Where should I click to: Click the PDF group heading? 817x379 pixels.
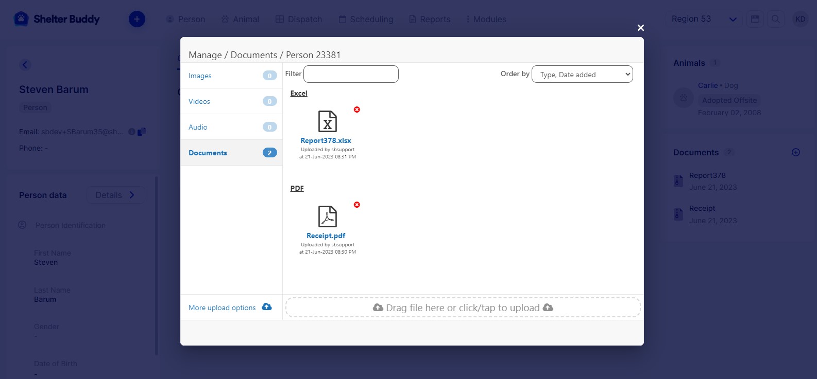click(297, 188)
